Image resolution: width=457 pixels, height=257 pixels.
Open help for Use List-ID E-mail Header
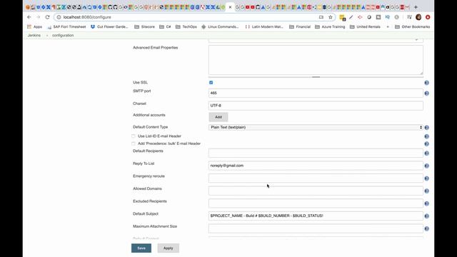click(426, 136)
